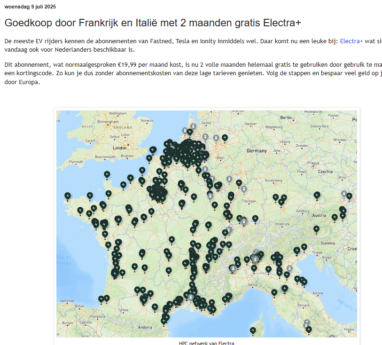Click the Nottingham label on the map

coord(117,113)
